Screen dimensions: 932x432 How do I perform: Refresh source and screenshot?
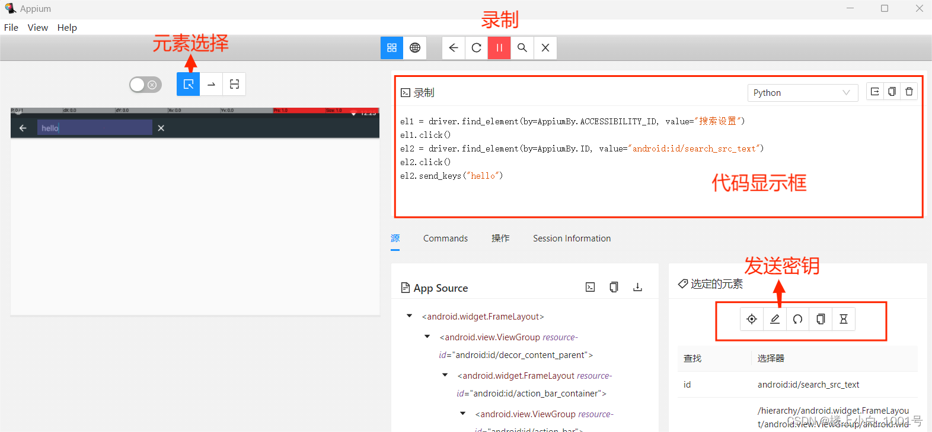pyautogui.click(x=477, y=48)
